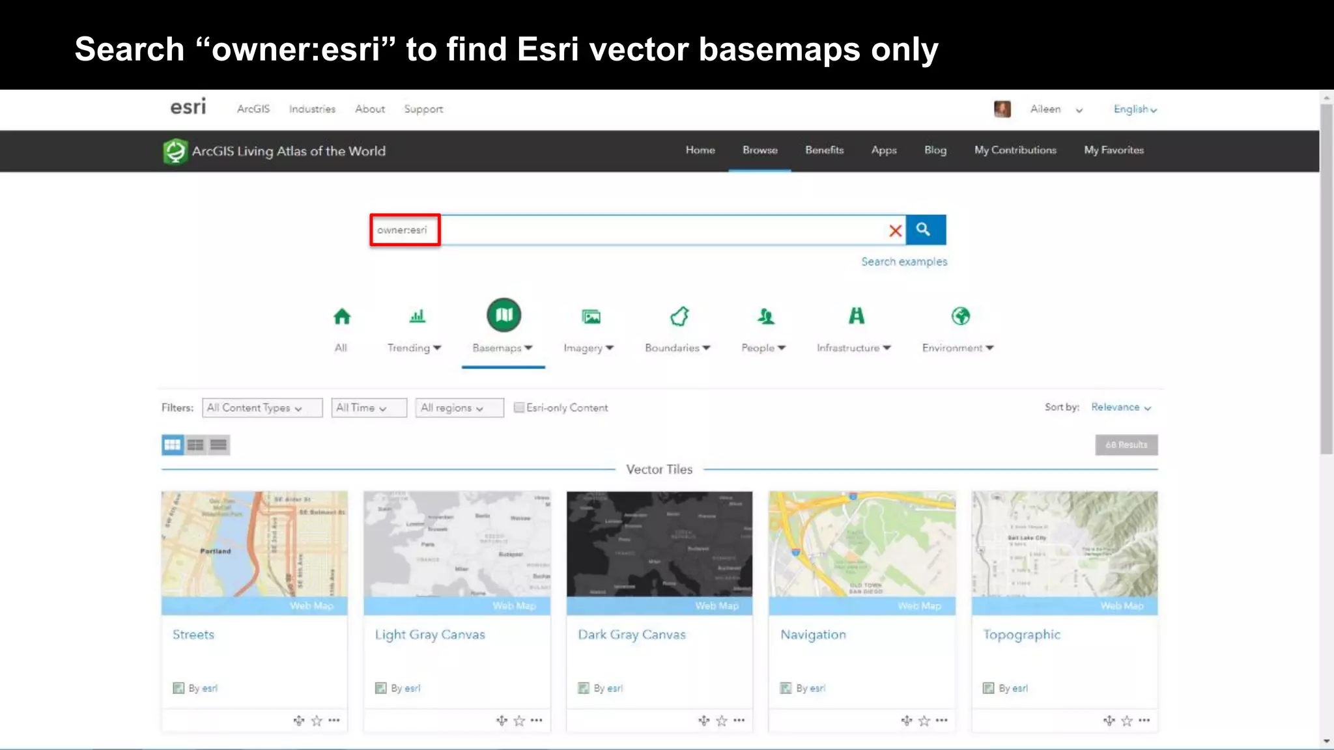Select the Environment globe icon

[x=960, y=316]
